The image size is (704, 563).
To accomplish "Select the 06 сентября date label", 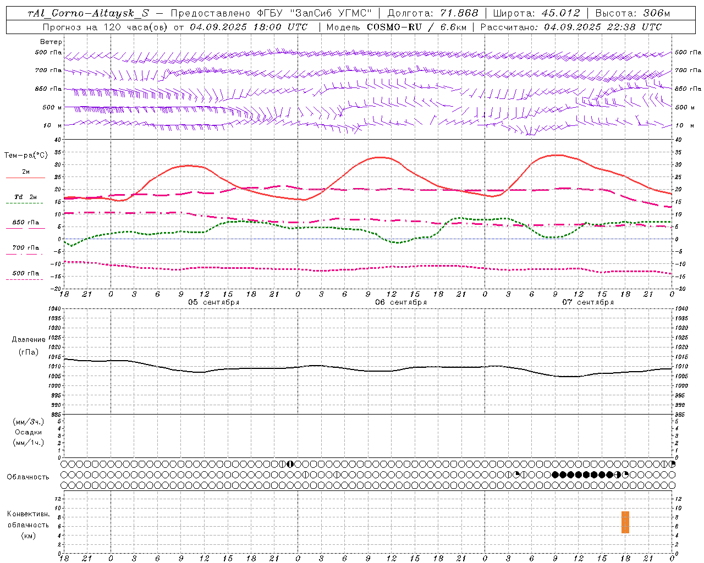I will pos(401,302).
